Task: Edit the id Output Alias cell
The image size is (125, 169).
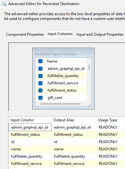Action: point(74,142)
